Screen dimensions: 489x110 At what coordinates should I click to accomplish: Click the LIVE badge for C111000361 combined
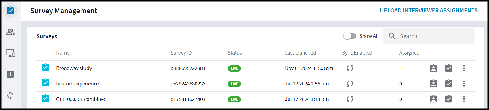click(x=234, y=99)
